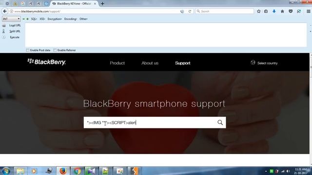Open the About us navigation link
This screenshot has width=312, height=175.
click(x=150, y=63)
